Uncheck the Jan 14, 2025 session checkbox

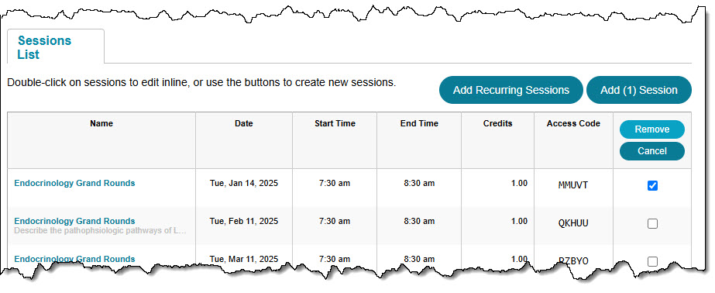point(652,186)
